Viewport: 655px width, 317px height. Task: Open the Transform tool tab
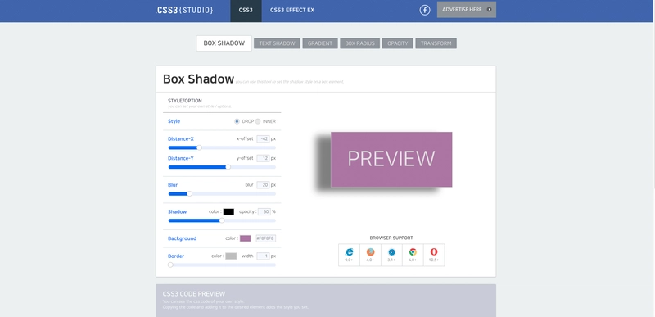436,43
